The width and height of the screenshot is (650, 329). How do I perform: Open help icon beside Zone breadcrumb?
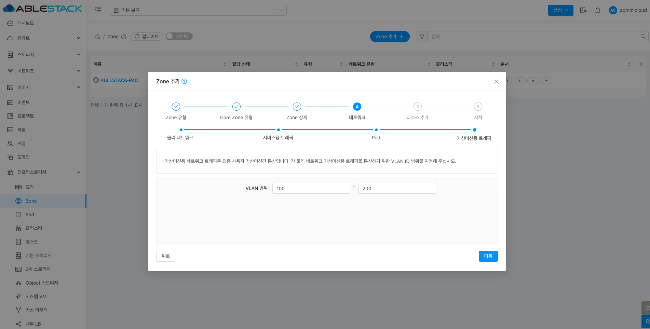coord(124,37)
